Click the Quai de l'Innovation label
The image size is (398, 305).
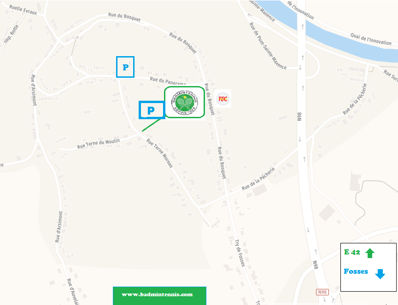point(371,39)
